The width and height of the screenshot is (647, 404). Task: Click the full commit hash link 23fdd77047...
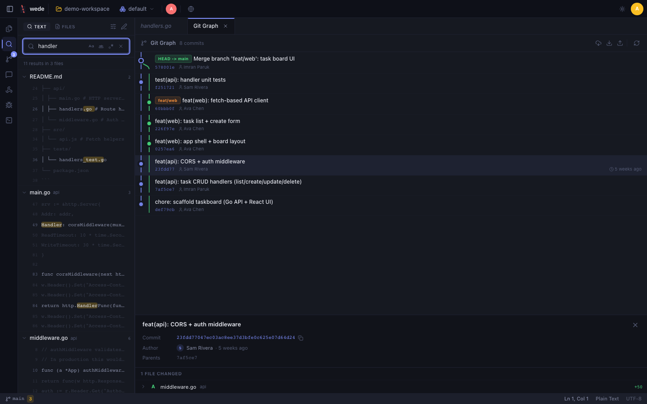(236, 338)
